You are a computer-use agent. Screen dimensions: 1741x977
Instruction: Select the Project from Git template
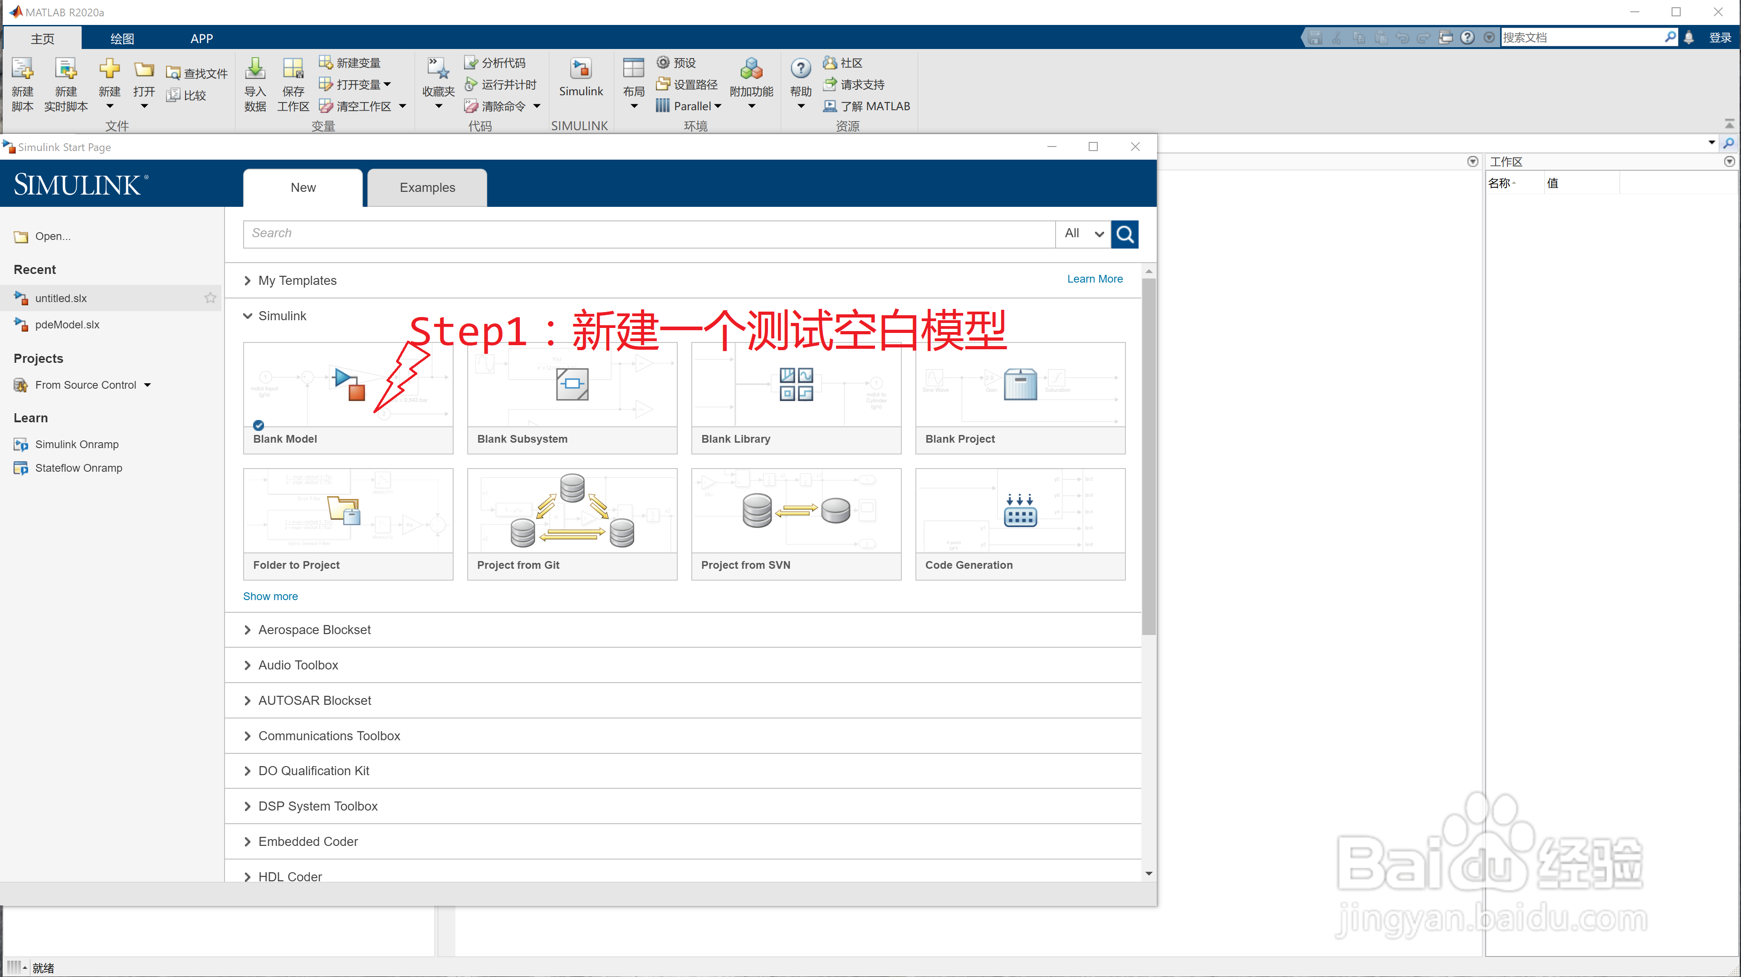572,524
